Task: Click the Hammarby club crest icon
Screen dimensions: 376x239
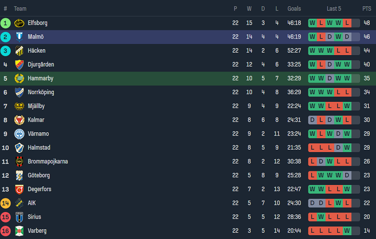Action: coord(19,78)
